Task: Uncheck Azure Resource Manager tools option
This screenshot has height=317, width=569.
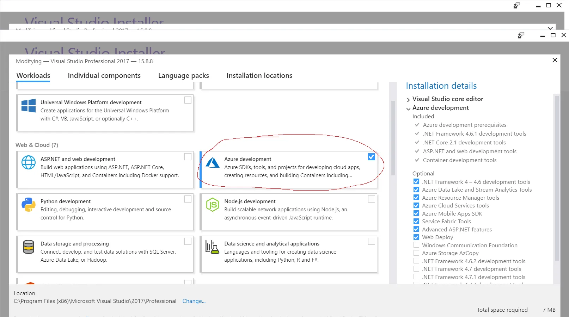Action: coord(416,198)
